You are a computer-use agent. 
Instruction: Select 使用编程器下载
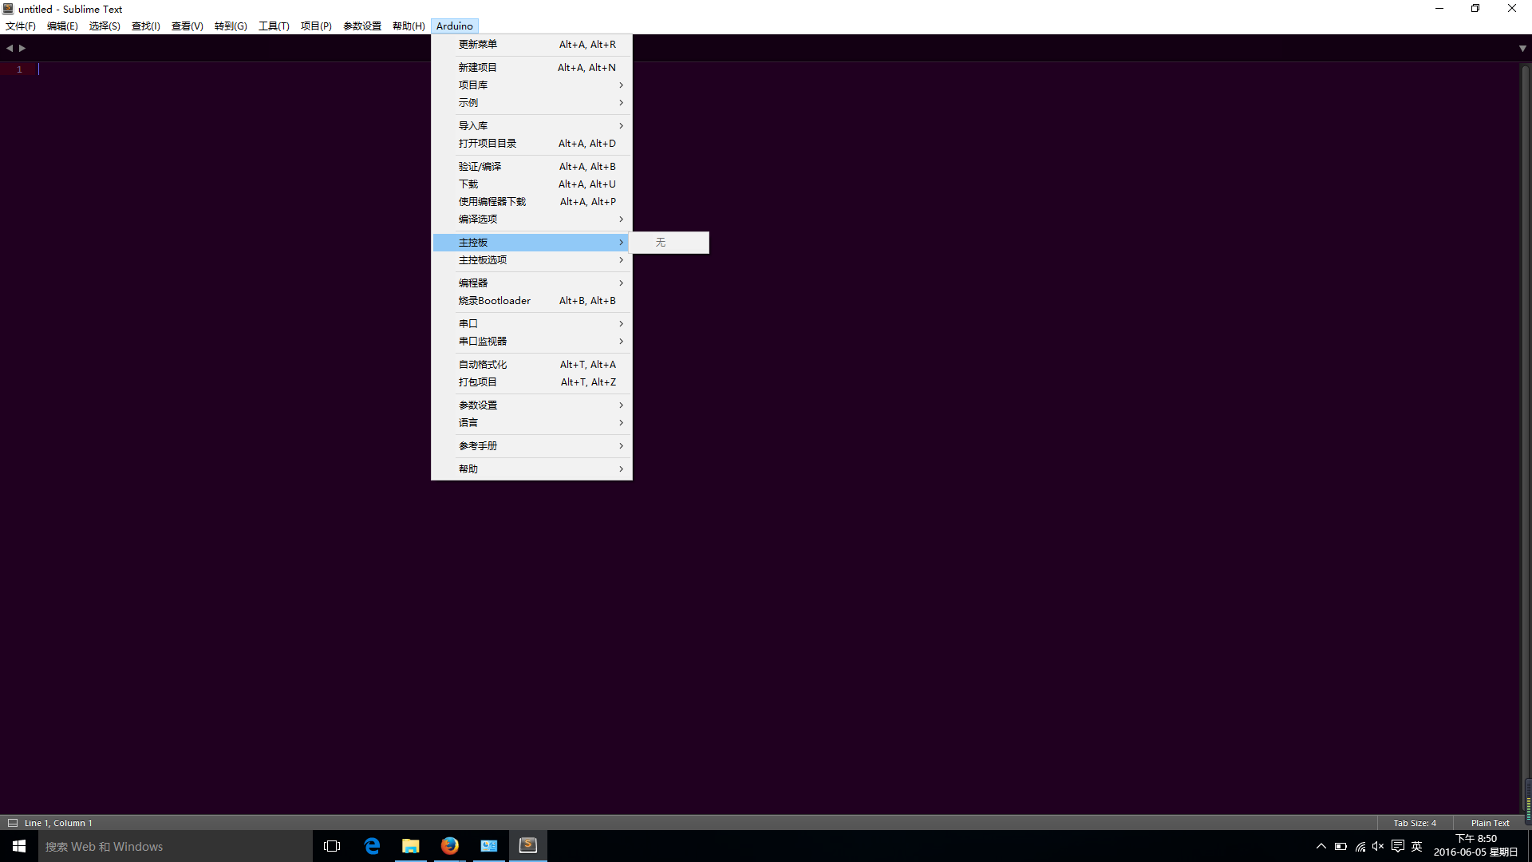(x=532, y=202)
